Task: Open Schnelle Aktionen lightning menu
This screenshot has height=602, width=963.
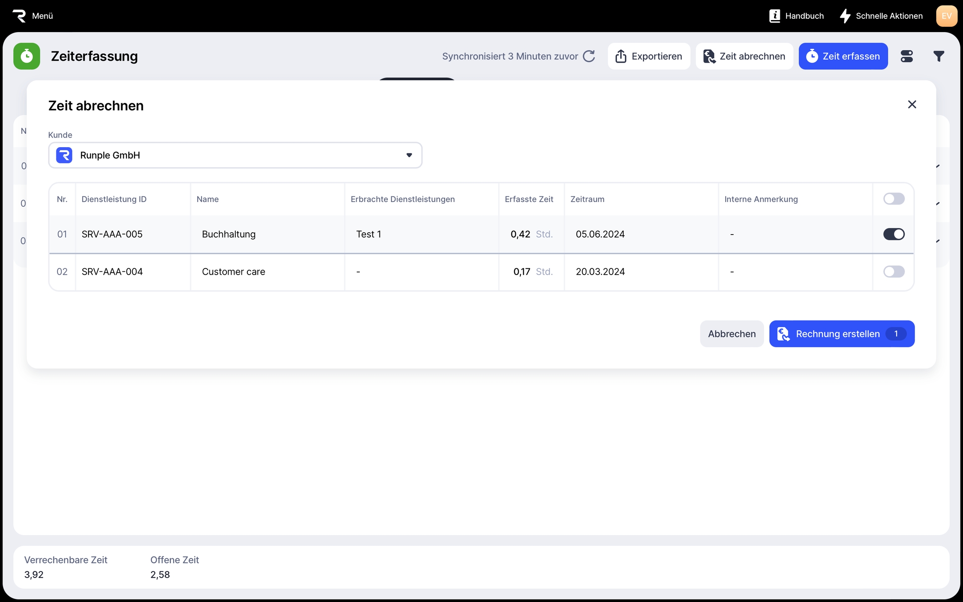Action: tap(845, 16)
